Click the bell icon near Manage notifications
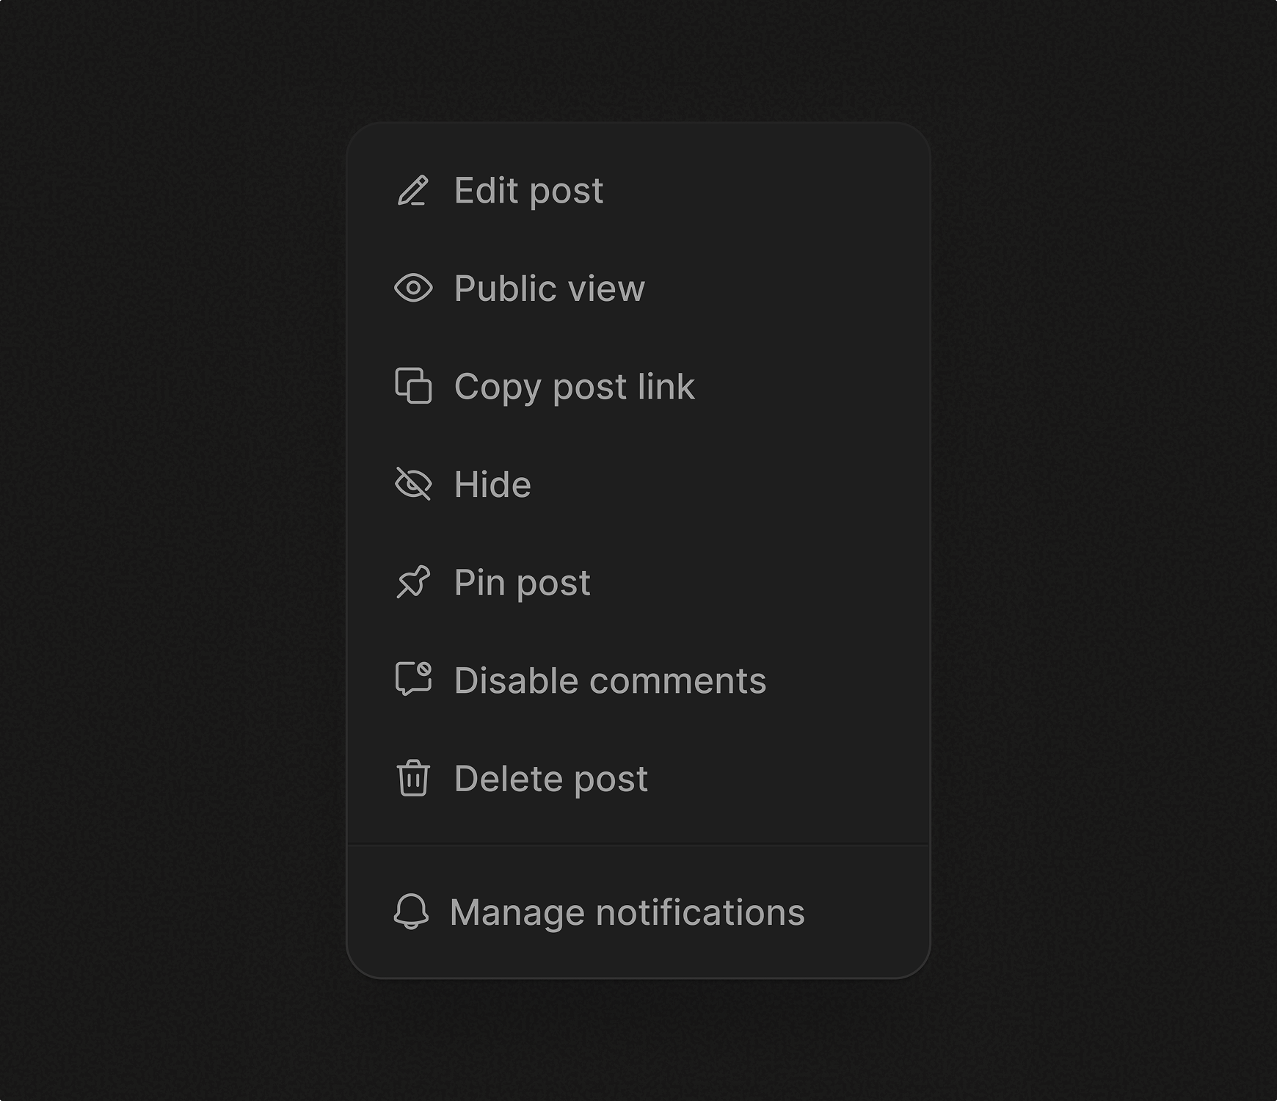This screenshot has height=1101, width=1277. point(414,912)
